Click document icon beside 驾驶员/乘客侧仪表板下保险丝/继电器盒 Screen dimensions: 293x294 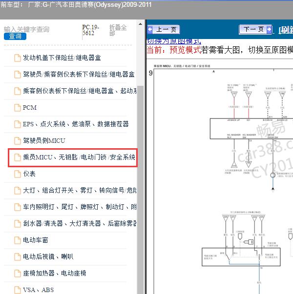18,75
